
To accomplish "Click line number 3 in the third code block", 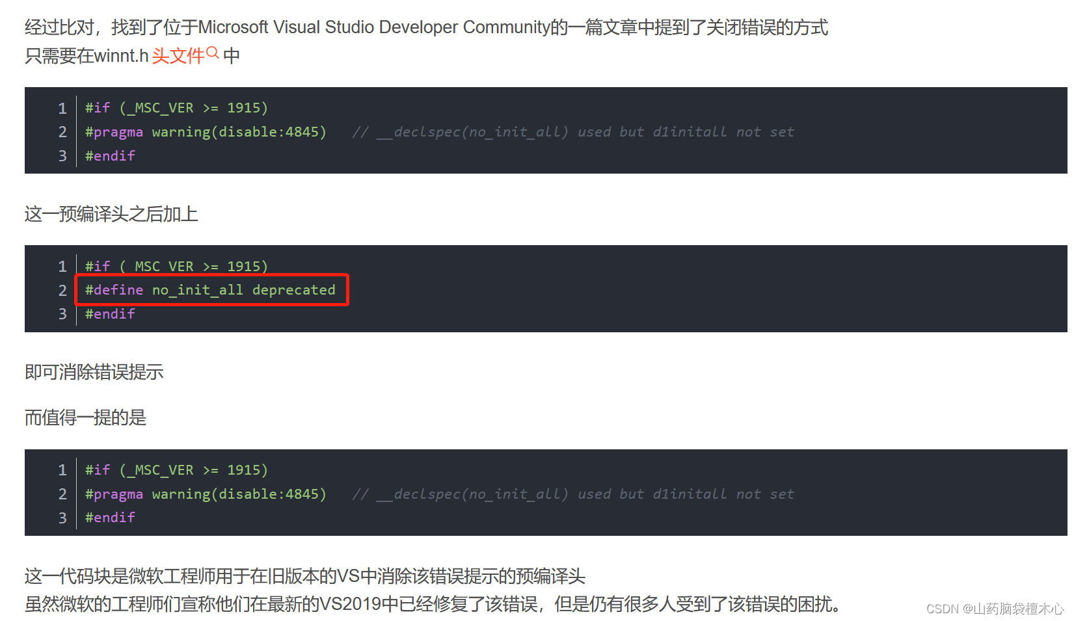I will coord(62,518).
